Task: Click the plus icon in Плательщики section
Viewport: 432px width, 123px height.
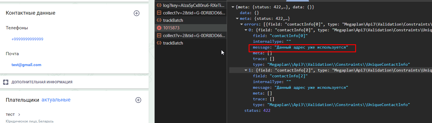Action: [138, 100]
